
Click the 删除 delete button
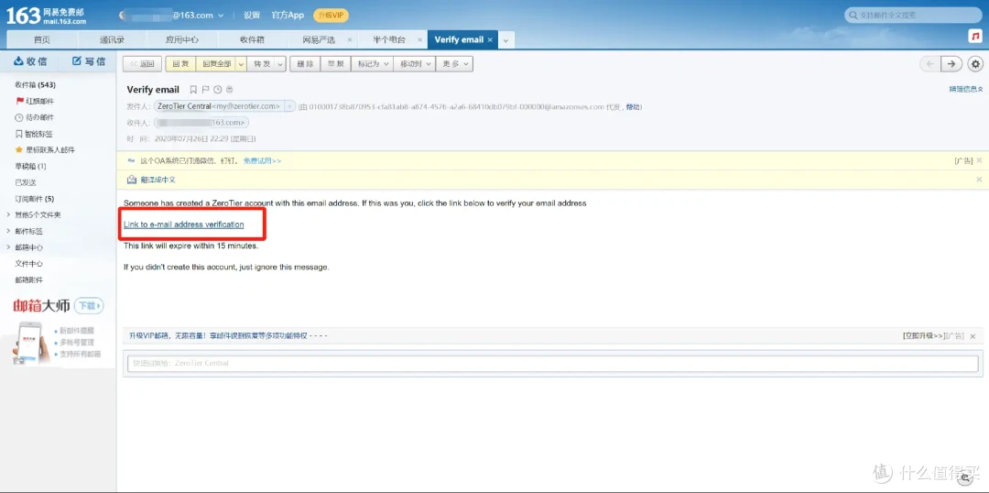click(x=305, y=64)
